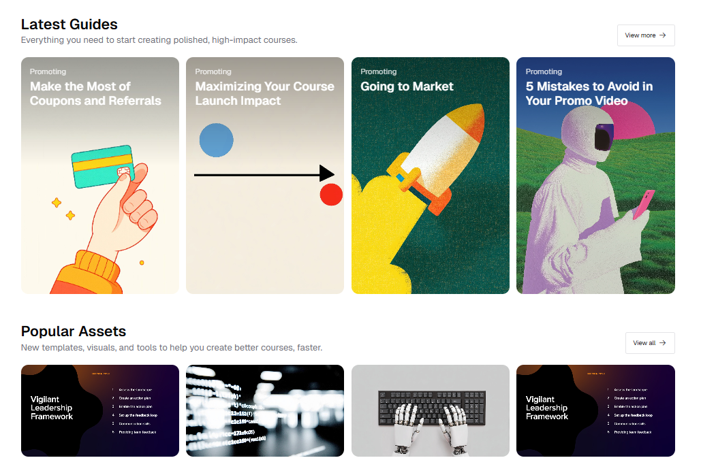The width and height of the screenshot is (701, 473).
Task: Click the credit card illustration
Action: 102,166
